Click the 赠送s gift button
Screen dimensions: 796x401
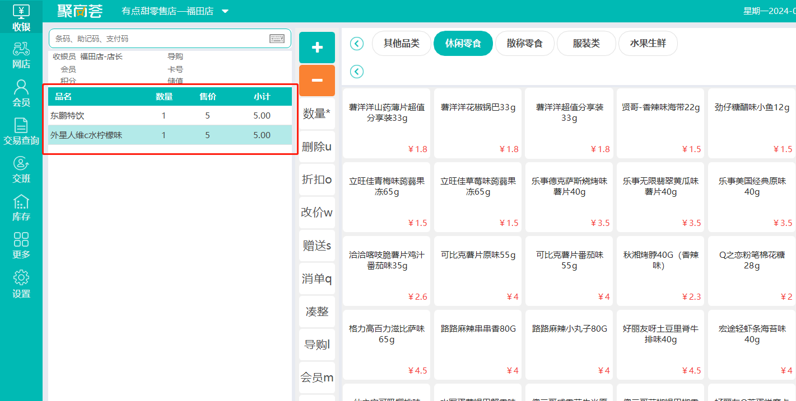317,246
